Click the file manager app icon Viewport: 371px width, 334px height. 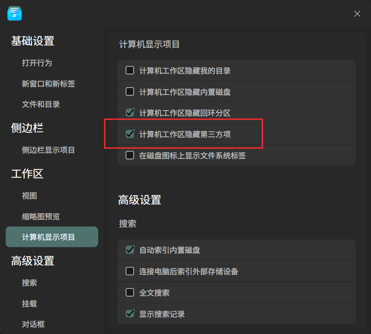14,13
